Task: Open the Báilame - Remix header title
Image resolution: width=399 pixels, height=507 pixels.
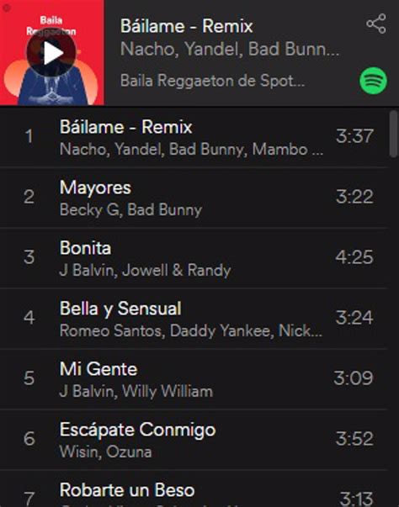Action: coord(186,26)
